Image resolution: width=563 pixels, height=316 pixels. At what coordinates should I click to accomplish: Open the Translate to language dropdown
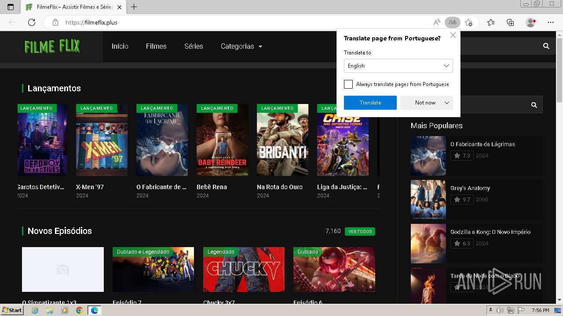click(398, 66)
